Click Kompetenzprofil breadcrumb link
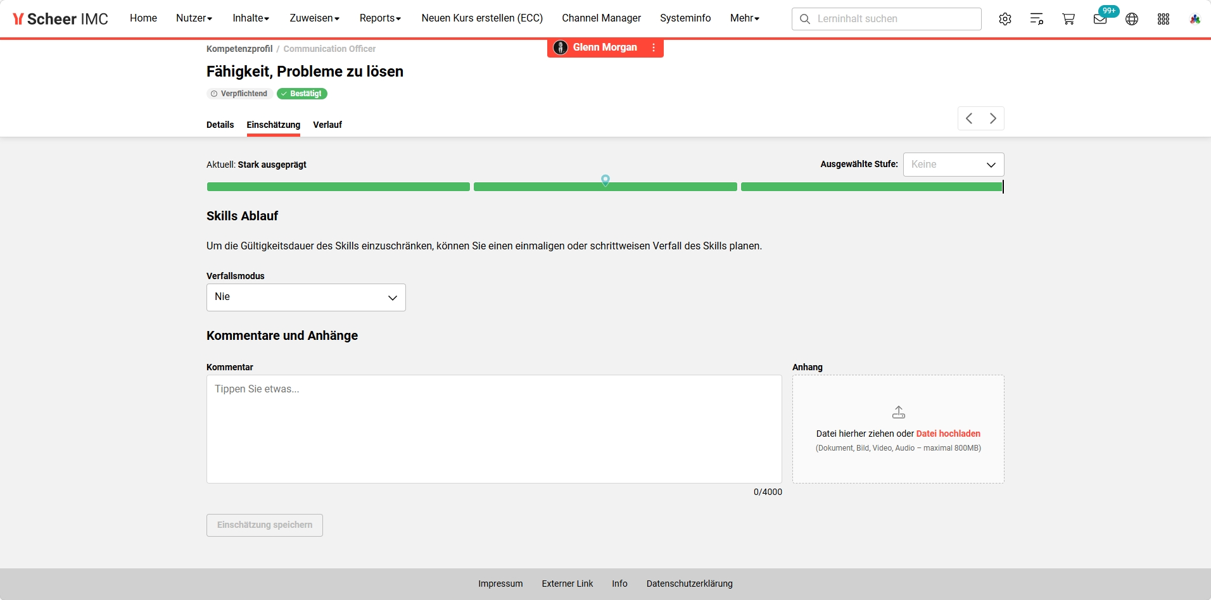This screenshot has width=1211, height=600. tap(239, 49)
